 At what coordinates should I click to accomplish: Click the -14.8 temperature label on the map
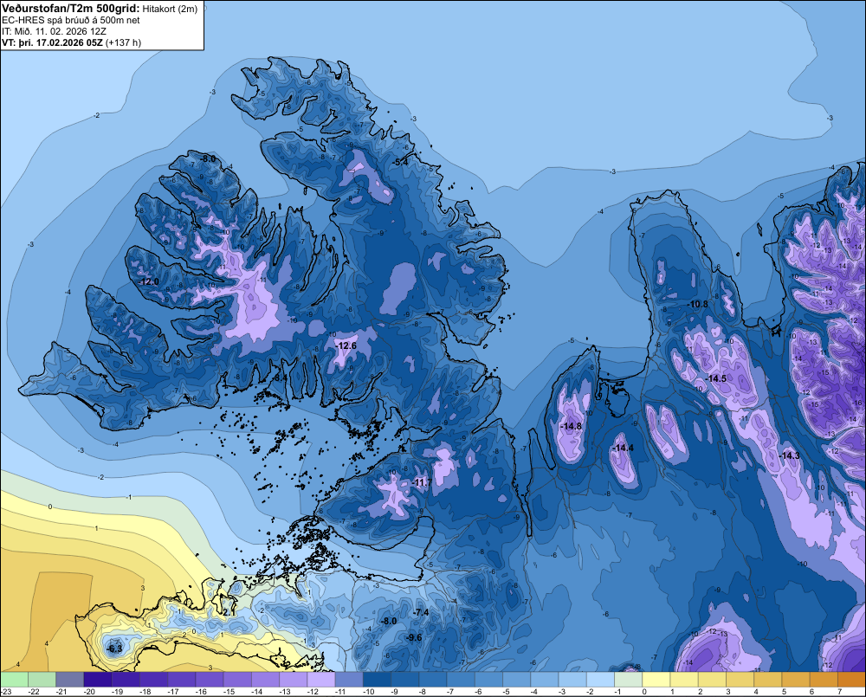click(x=571, y=426)
